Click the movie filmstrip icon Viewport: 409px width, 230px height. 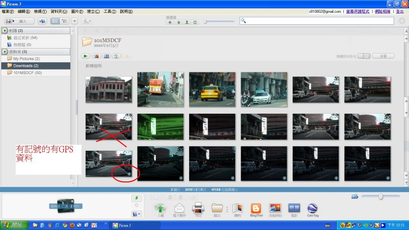point(294,208)
